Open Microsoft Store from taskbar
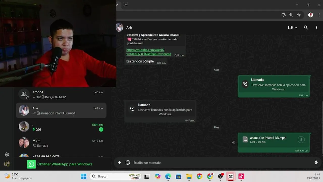This screenshot has height=182, width=323. point(178,176)
